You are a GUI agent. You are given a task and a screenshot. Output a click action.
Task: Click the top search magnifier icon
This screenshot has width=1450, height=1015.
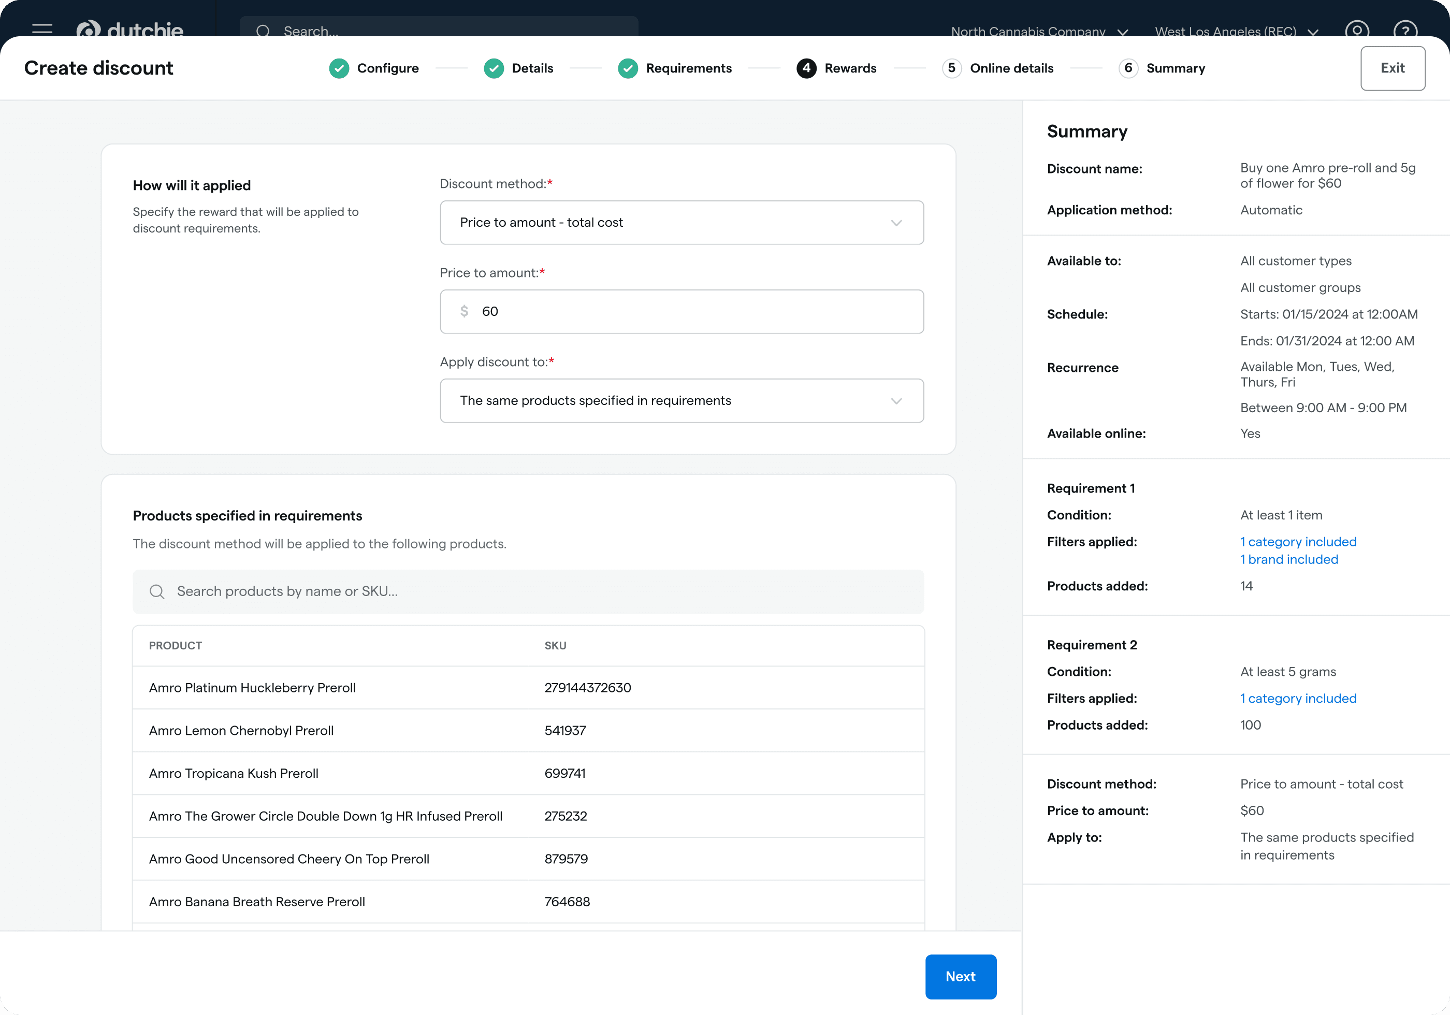(x=264, y=31)
